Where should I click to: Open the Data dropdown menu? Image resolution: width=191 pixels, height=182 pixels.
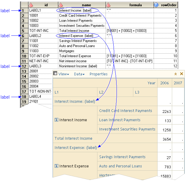pyautogui.click(x=79, y=74)
